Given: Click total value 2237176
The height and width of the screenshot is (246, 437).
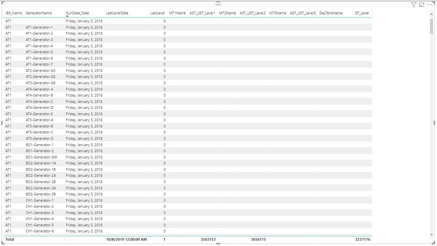Looking at the screenshot, I should click(x=362, y=239).
